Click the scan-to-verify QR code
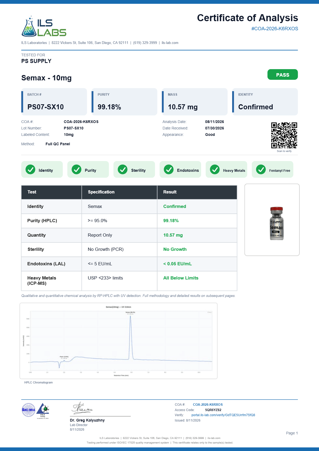Screen dimensions: 319x451 (284, 135)
